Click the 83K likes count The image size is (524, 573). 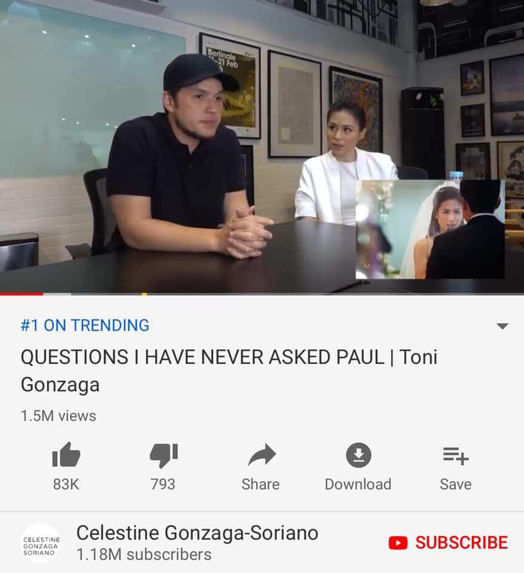[66, 484]
